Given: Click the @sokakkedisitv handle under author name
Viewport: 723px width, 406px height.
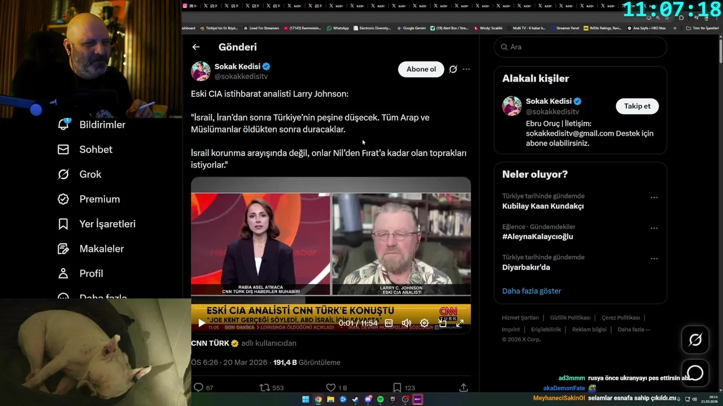Looking at the screenshot, I should [241, 76].
